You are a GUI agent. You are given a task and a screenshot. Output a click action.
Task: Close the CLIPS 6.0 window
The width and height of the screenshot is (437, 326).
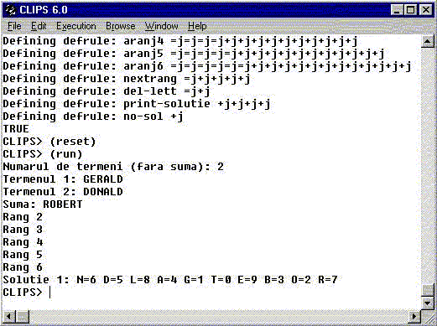(x=426, y=10)
